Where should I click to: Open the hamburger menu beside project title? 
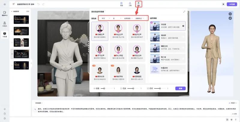point(13,4)
